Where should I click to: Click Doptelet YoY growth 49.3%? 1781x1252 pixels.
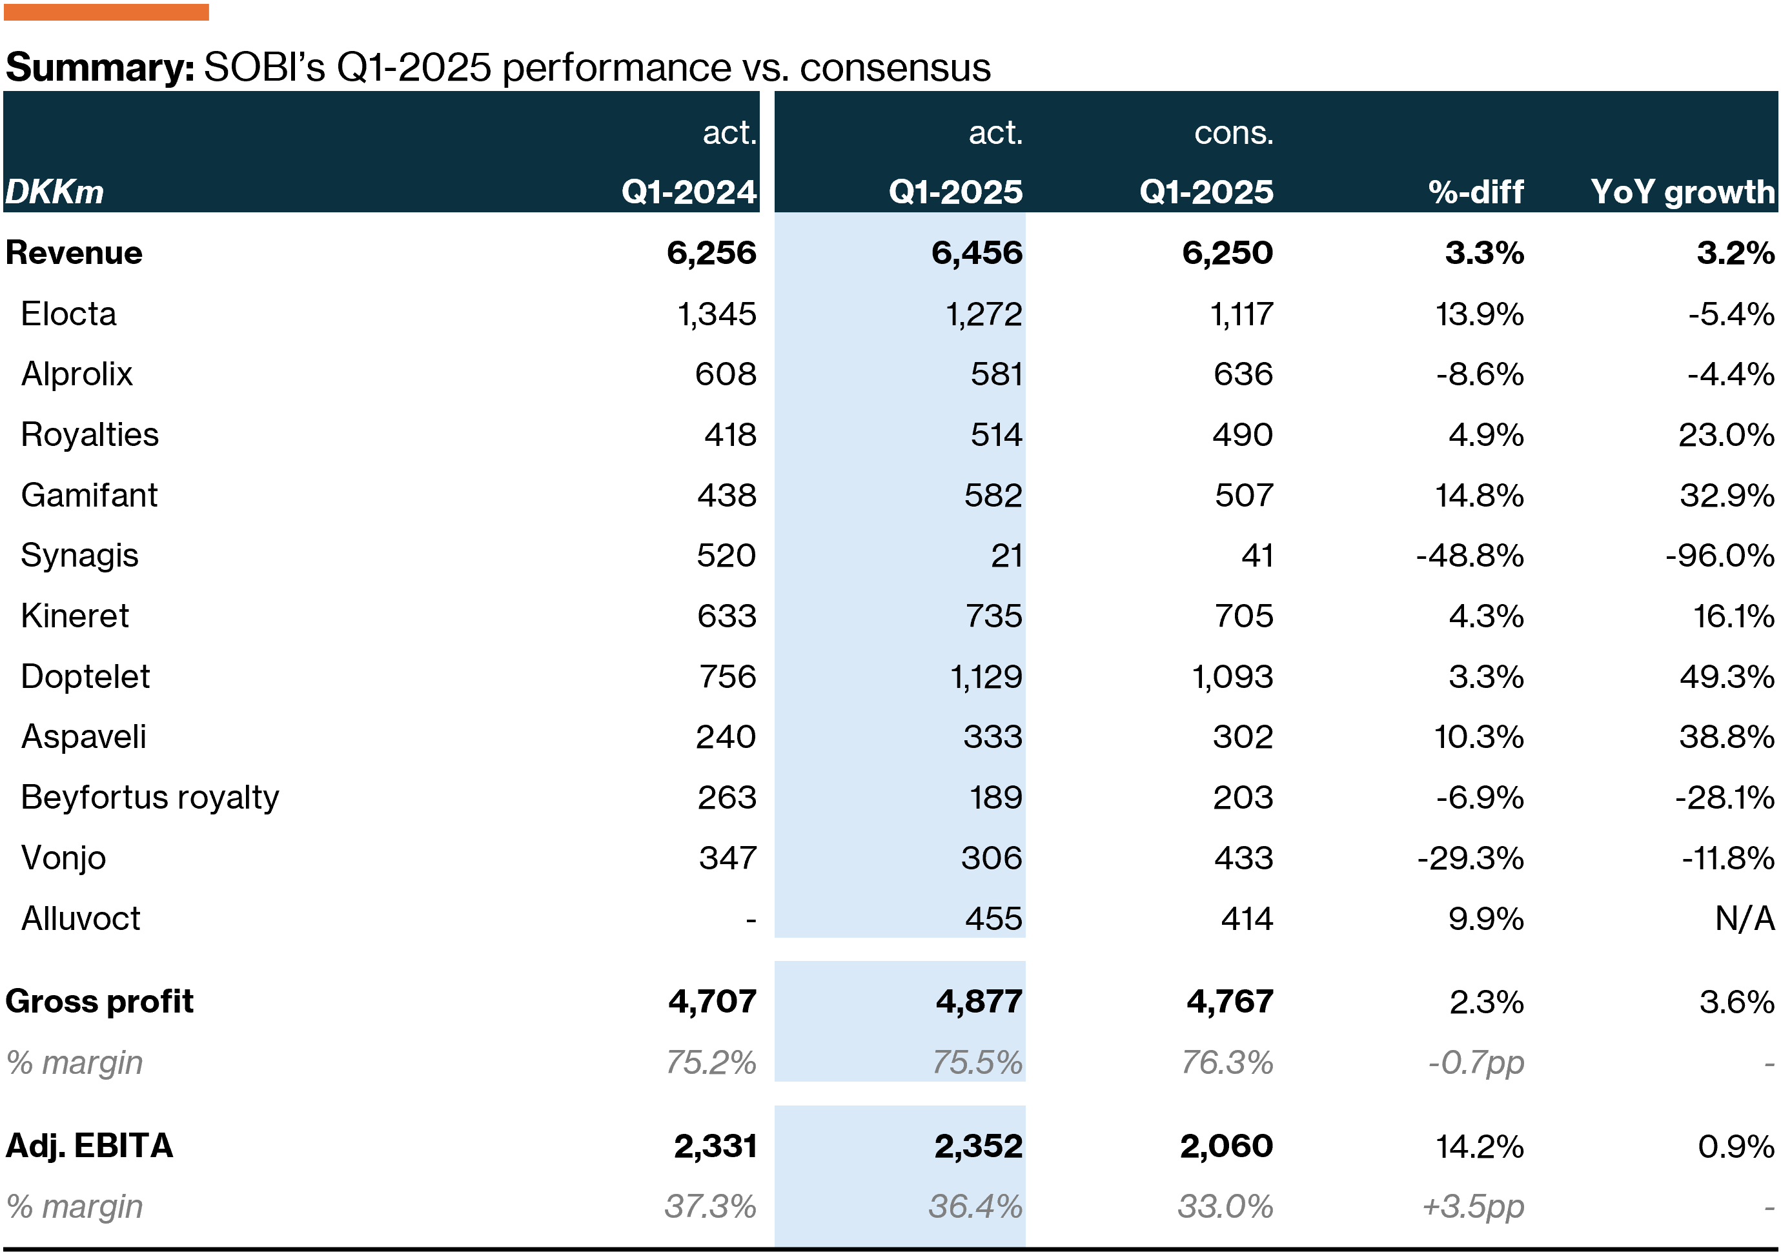tap(1727, 676)
